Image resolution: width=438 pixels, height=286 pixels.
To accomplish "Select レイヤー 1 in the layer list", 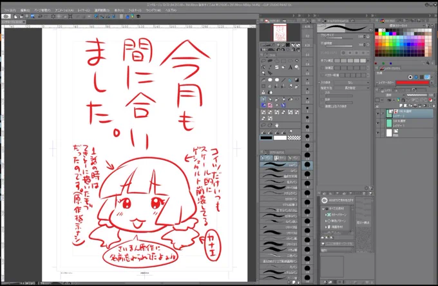I will (x=410, y=123).
